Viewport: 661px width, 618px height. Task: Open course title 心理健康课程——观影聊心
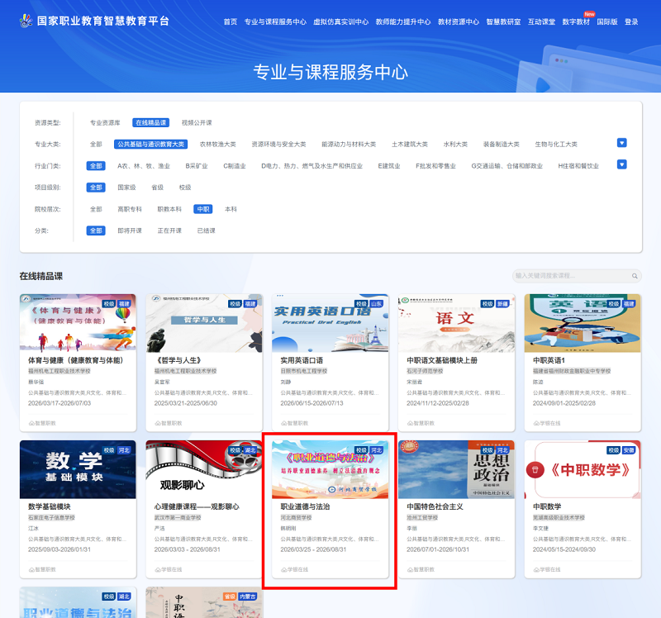(197, 506)
